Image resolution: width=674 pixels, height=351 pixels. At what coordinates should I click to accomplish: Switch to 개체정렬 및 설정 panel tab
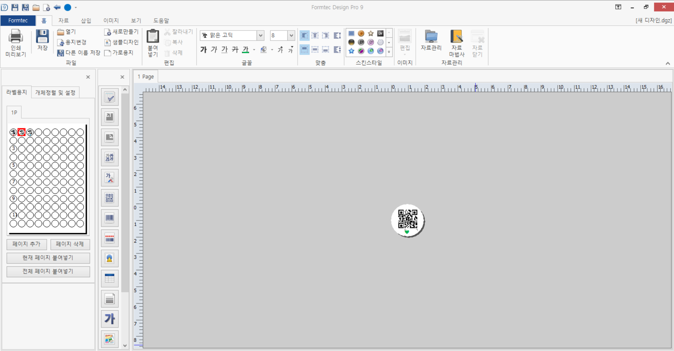point(55,93)
